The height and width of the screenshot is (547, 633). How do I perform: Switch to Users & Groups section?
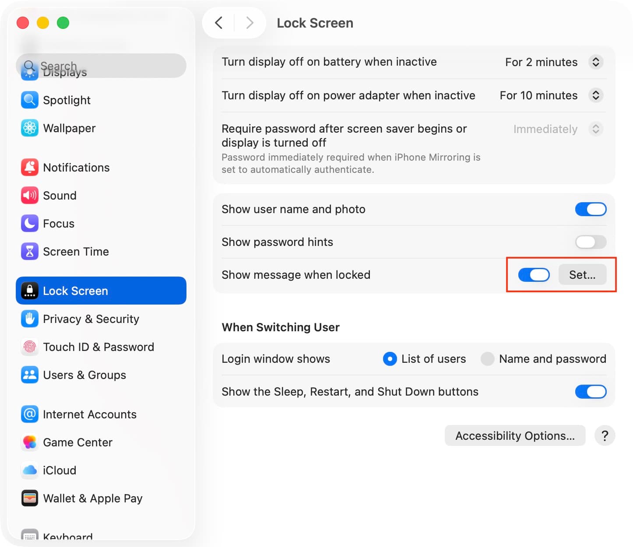84,375
